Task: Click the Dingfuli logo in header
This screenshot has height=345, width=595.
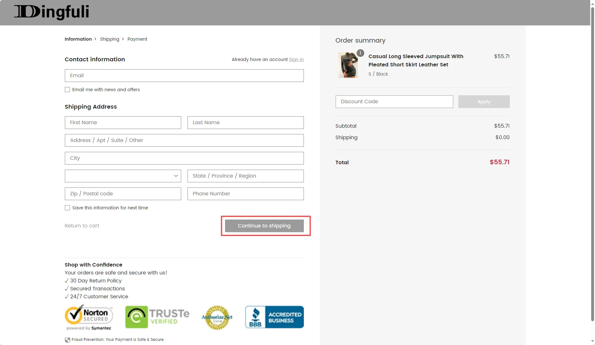Action: coord(51,12)
